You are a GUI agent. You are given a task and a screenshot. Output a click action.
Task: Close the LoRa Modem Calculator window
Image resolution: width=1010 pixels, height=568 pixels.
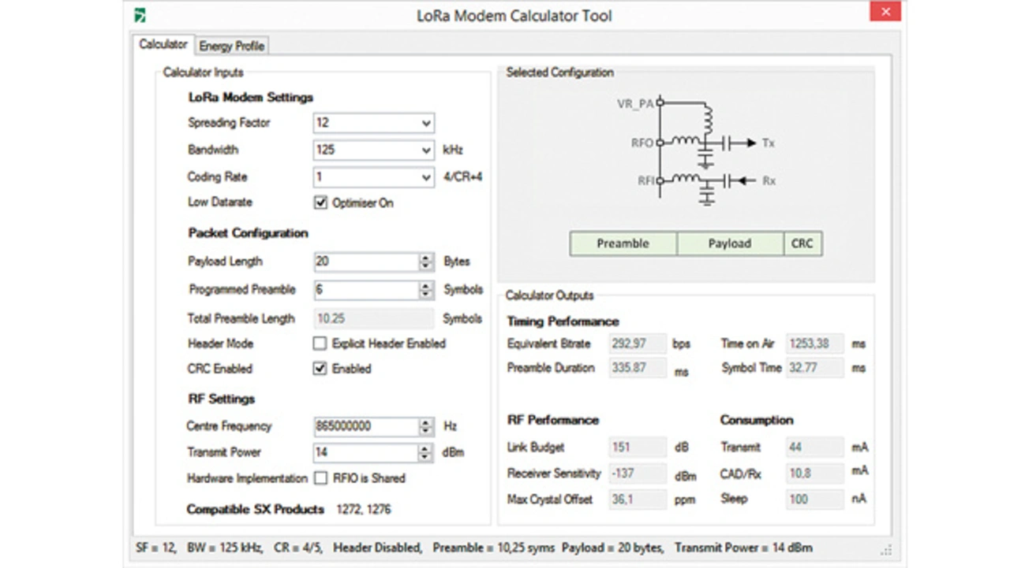click(x=885, y=12)
